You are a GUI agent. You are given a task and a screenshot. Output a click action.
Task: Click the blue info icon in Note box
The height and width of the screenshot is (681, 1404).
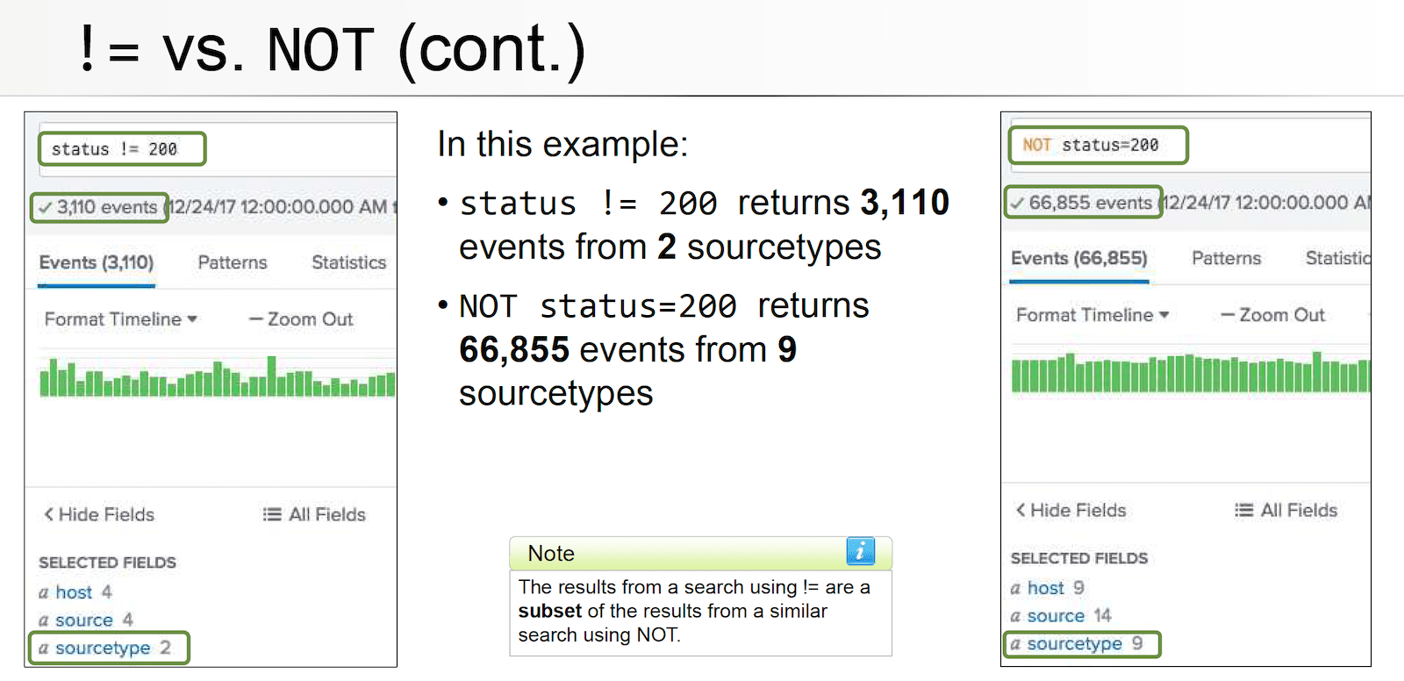click(x=860, y=551)
